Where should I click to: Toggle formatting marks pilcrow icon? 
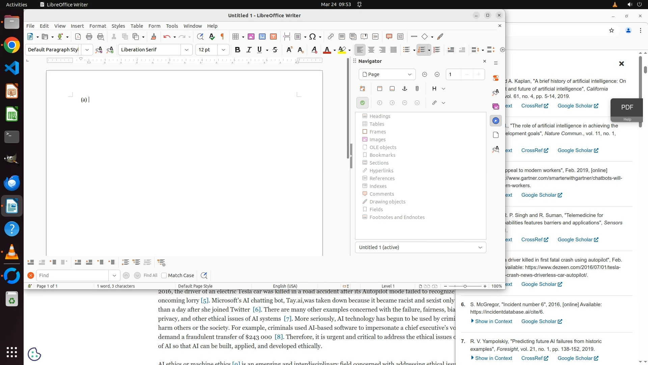[x=222, y=36]
